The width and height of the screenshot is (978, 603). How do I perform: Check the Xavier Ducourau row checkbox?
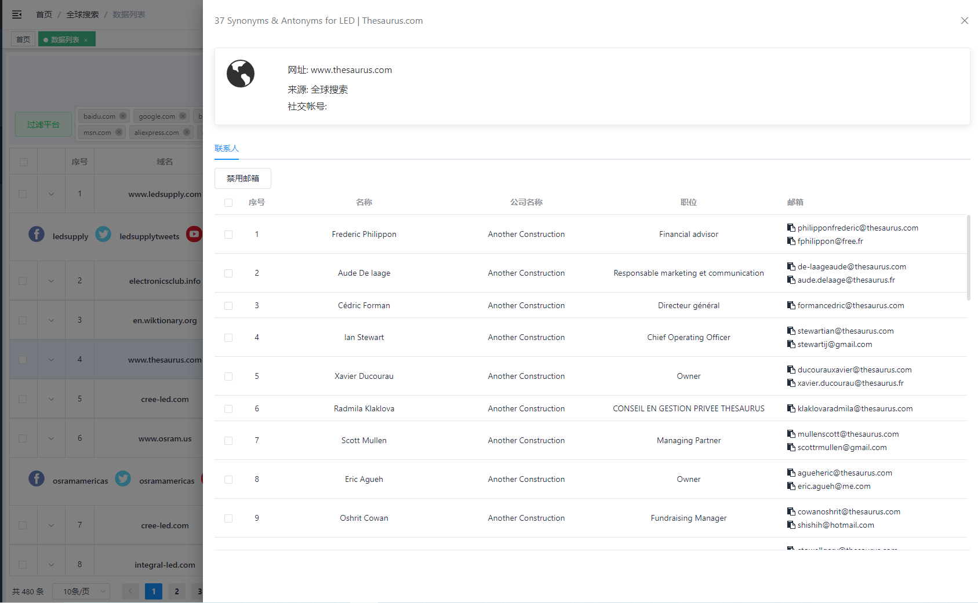228,377
